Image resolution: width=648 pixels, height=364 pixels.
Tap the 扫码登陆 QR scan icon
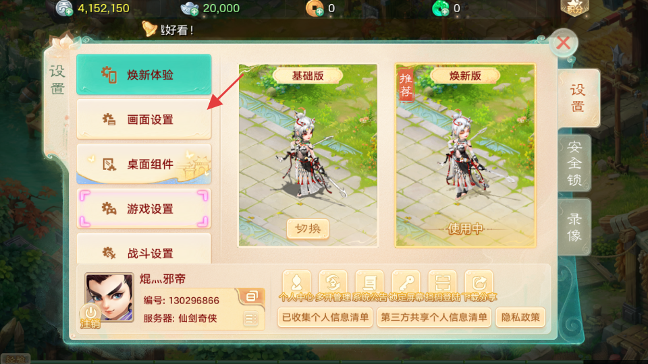[442, 283]
